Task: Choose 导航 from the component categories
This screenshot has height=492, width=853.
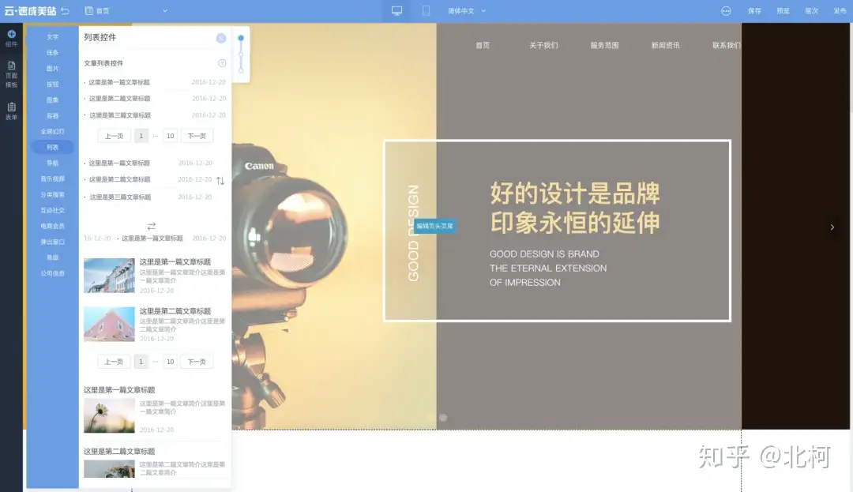Action: [x=52, y=163]
